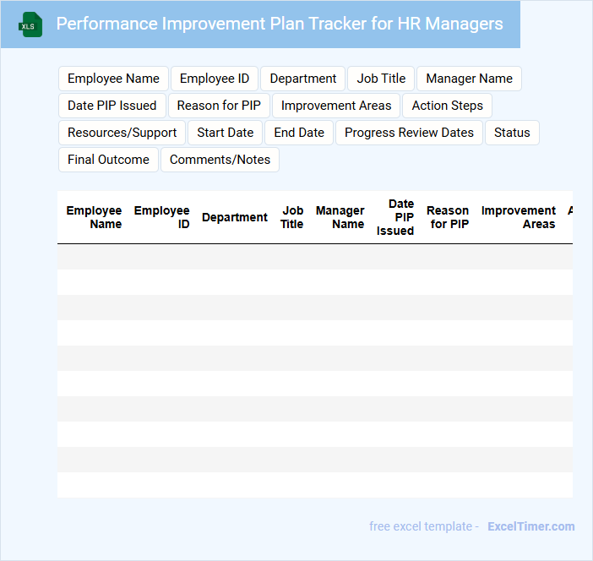Screen dimensions: 593x561
Task: Click the Improvement Areas table column header
Action: [518, 217]
